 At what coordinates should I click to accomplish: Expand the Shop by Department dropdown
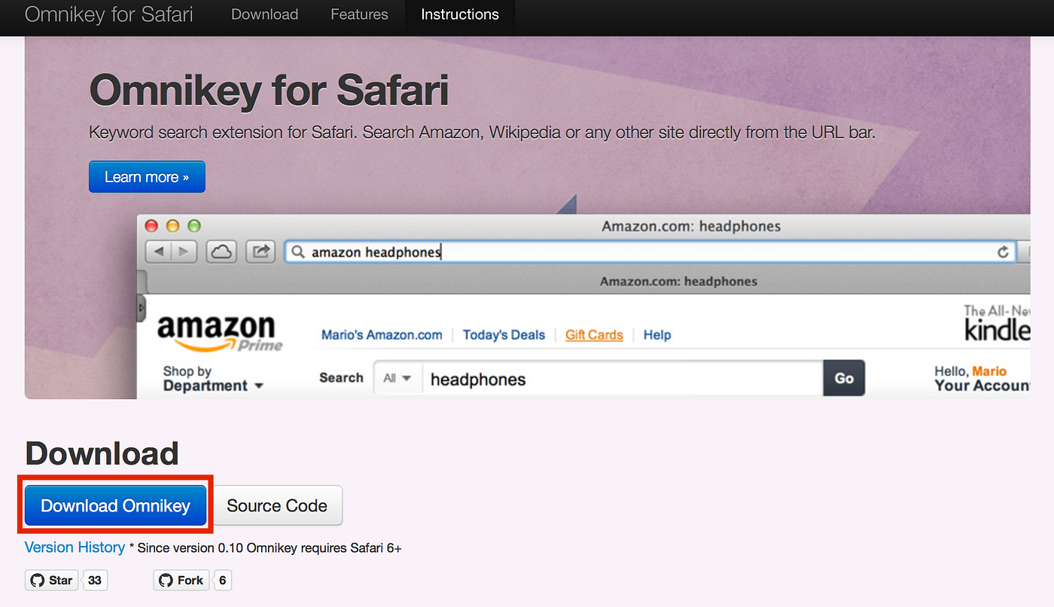tap(213, 378)
